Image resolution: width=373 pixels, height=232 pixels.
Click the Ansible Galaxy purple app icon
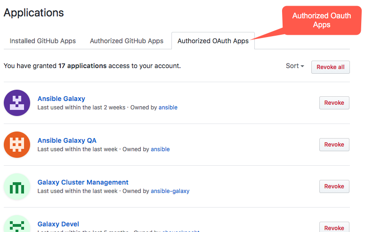coord(17,103)
